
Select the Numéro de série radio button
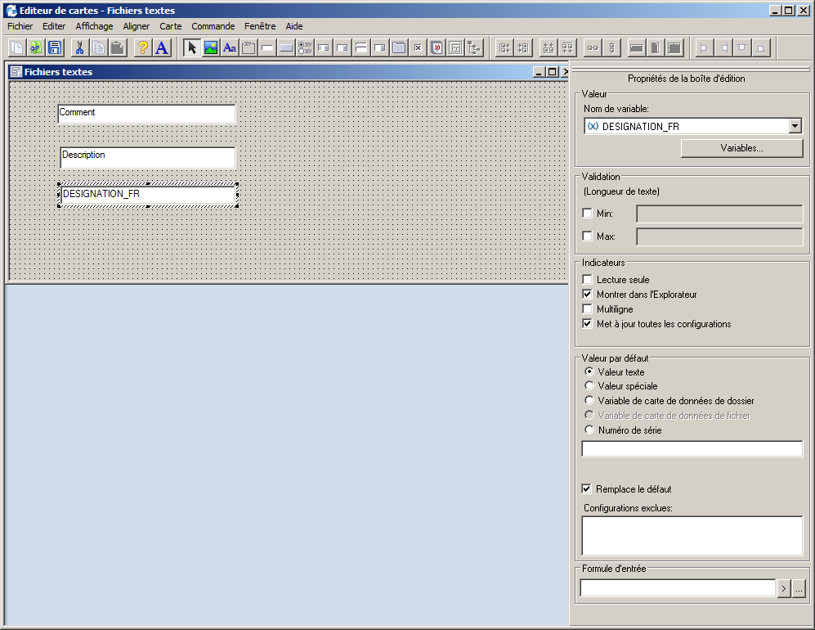point(589,430)
